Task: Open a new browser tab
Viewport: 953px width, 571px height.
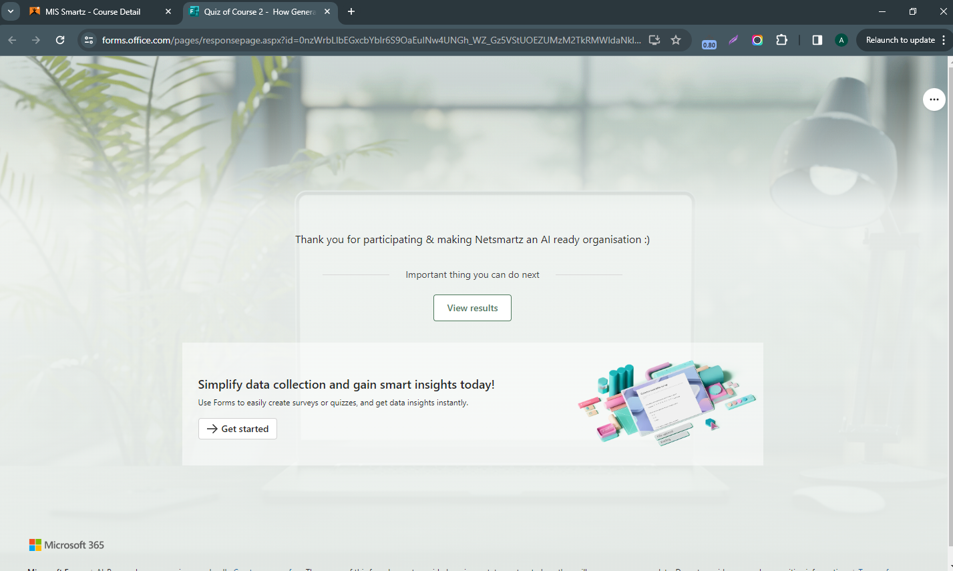Action: (x=351, y=12)
